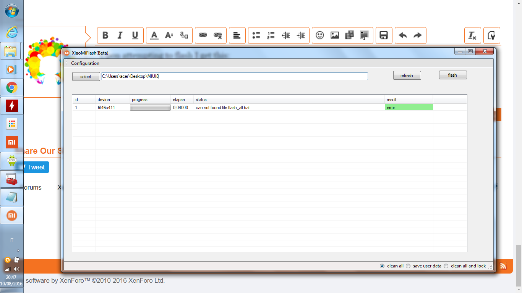Click the RSS feed icon on webpage

[x=503, y=266]
